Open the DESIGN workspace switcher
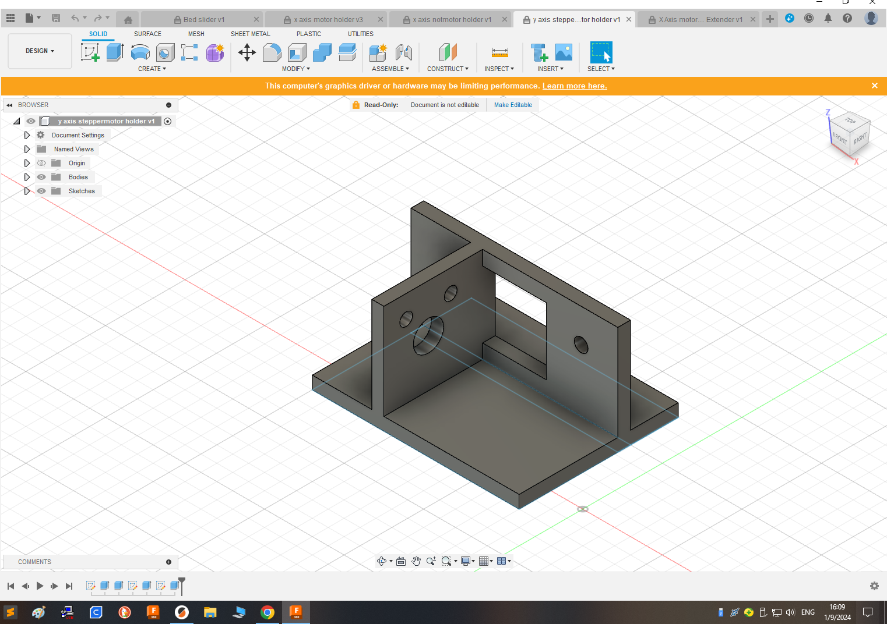 pos(39,51)
